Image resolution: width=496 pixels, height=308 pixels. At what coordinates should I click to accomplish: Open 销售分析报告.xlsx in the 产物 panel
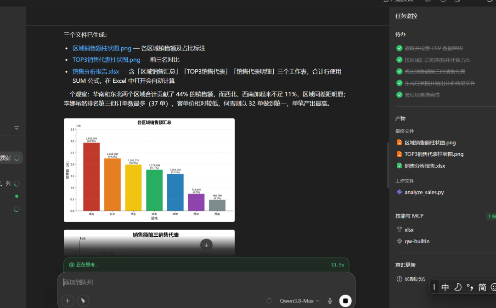click(x=424, y=166)
